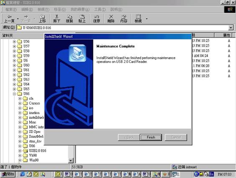The height and width of the screenshot is (178, 236).
Task: Select the cfa subfolder
Action: [31, 98]
